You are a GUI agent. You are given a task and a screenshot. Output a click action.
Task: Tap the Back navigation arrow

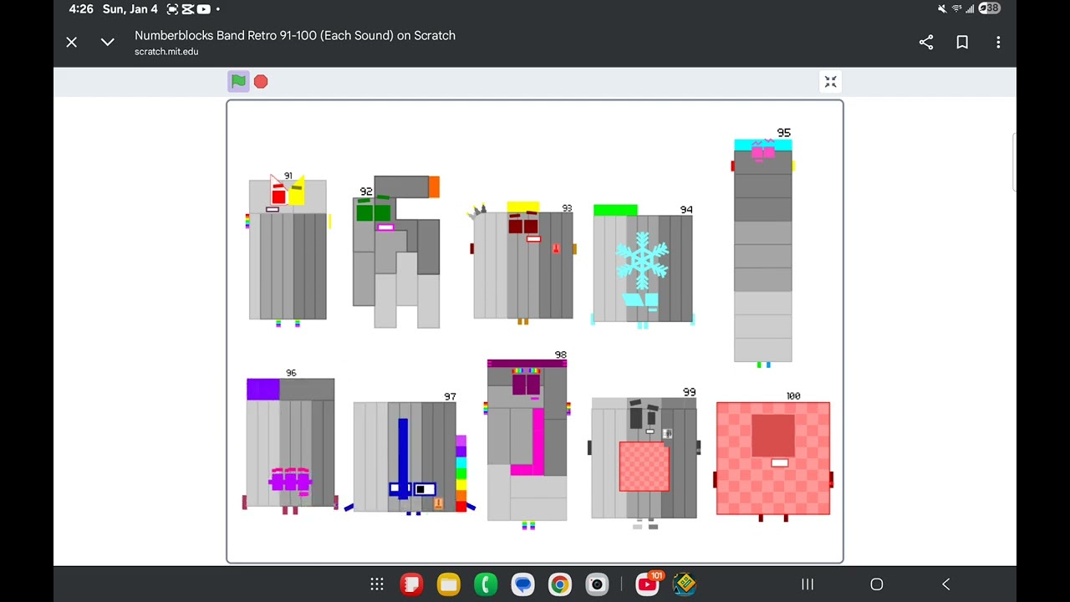946,584
